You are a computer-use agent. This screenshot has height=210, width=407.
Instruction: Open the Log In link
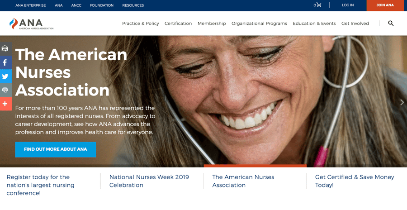pos(348,5)
